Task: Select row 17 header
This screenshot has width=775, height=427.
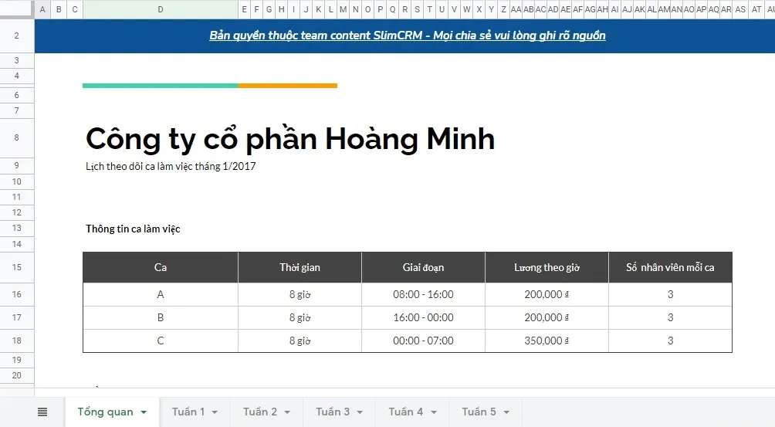Action: pyautogui.click(x=17, y=317)
